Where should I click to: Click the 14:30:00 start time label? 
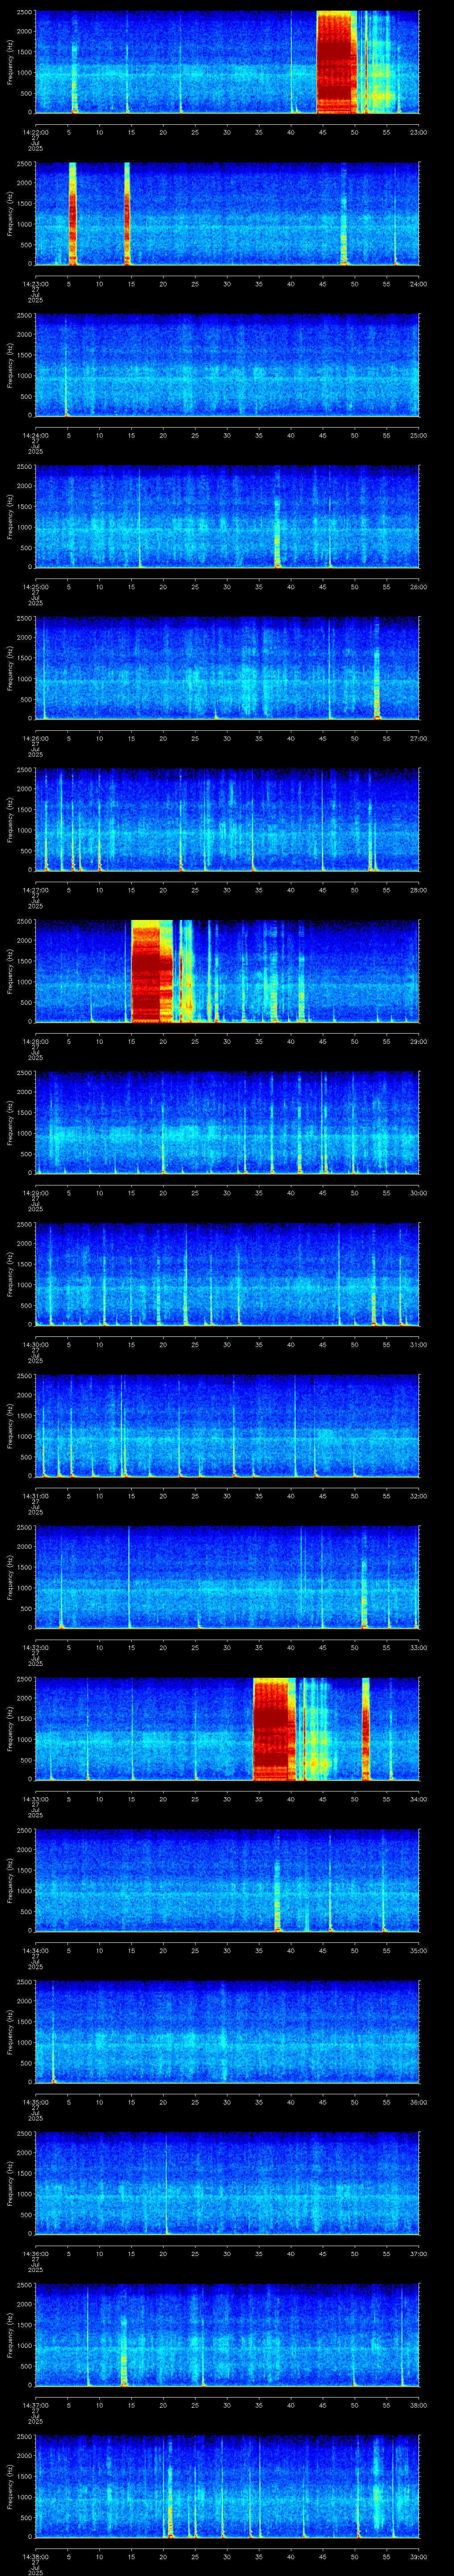click(36, 1344)
